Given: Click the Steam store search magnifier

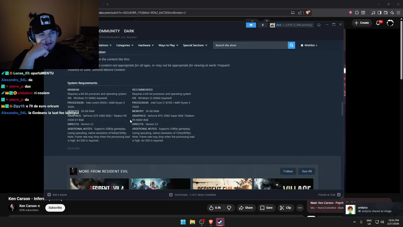Looking at the screenshot, I should click(292, 45).
